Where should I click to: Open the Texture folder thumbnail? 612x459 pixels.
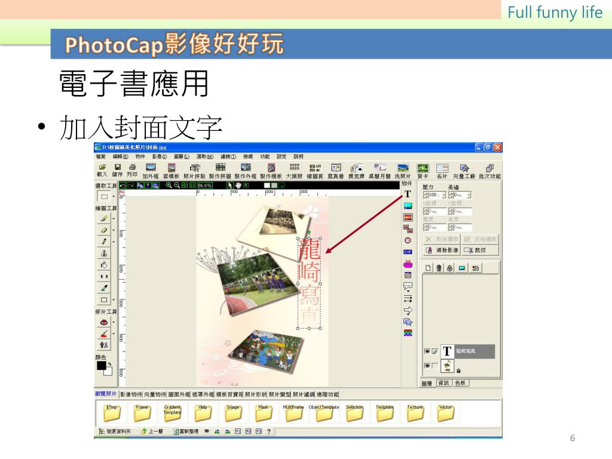(x=415, y=413)
